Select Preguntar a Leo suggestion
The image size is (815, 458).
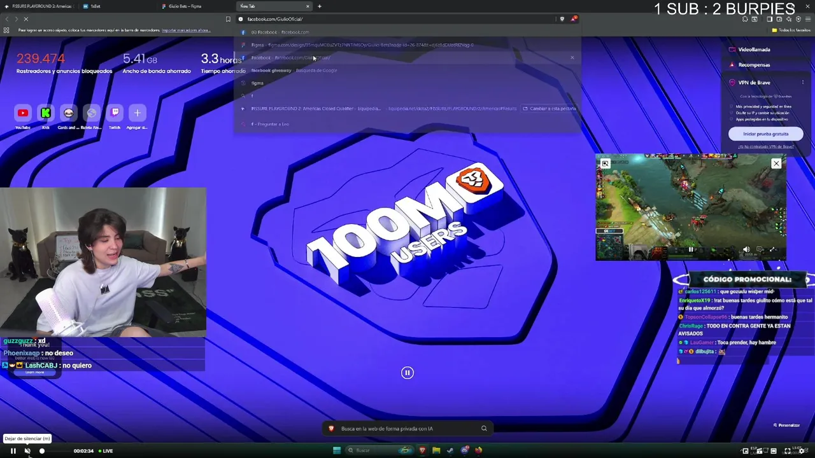click(x=407, y=124)
